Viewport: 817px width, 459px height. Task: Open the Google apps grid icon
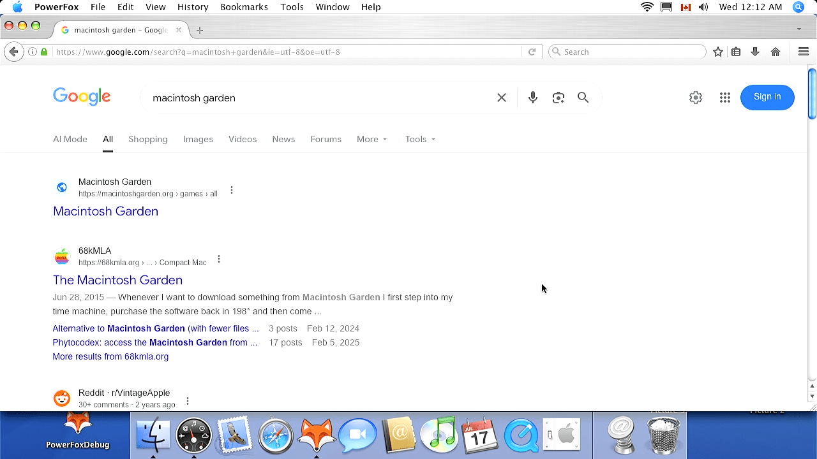tap(725, 98)
